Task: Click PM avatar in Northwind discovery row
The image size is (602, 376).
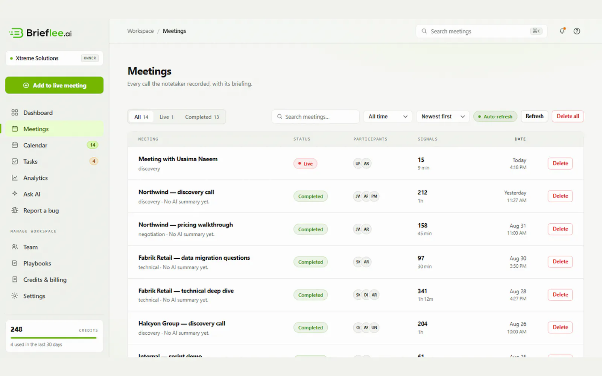Action: pos(374,196)
